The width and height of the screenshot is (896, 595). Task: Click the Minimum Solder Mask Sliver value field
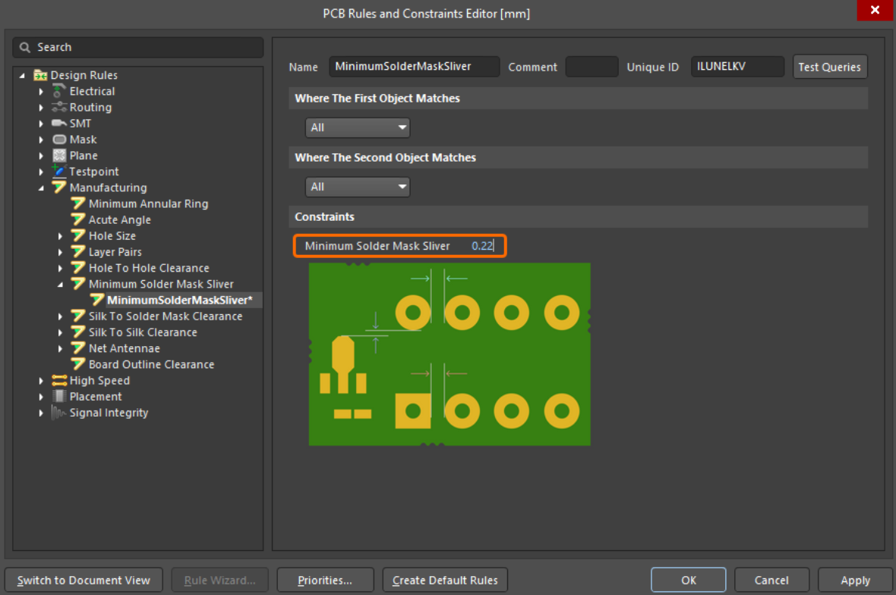pos(482,246)
